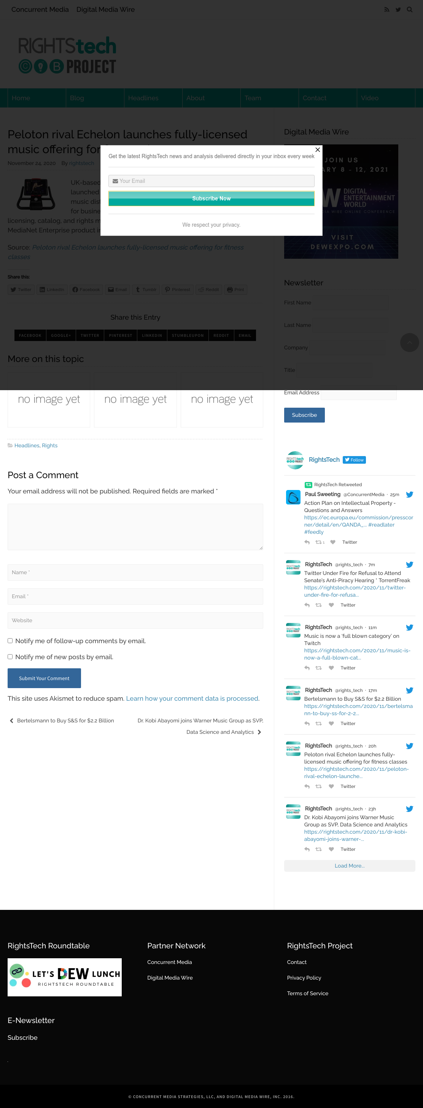Close the newsletter popup with X
Image resolution: width=423 pixels, height=1108 pixels.
tap(317, 150)
